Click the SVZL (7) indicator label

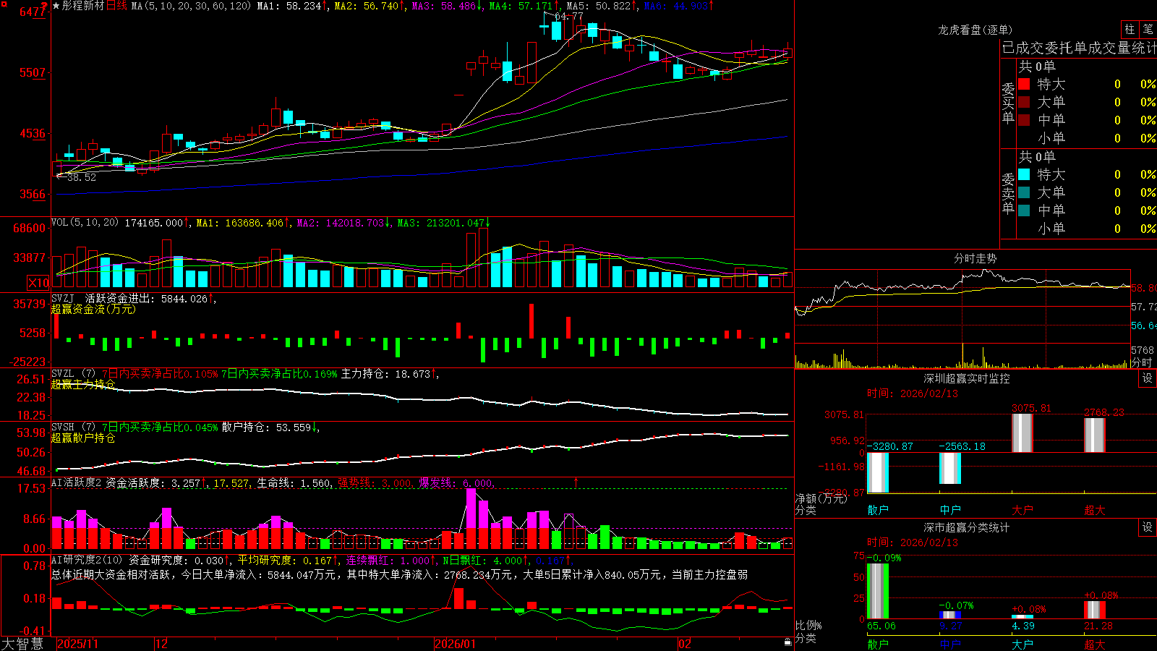pyautogui.click(x=73, y=373)
